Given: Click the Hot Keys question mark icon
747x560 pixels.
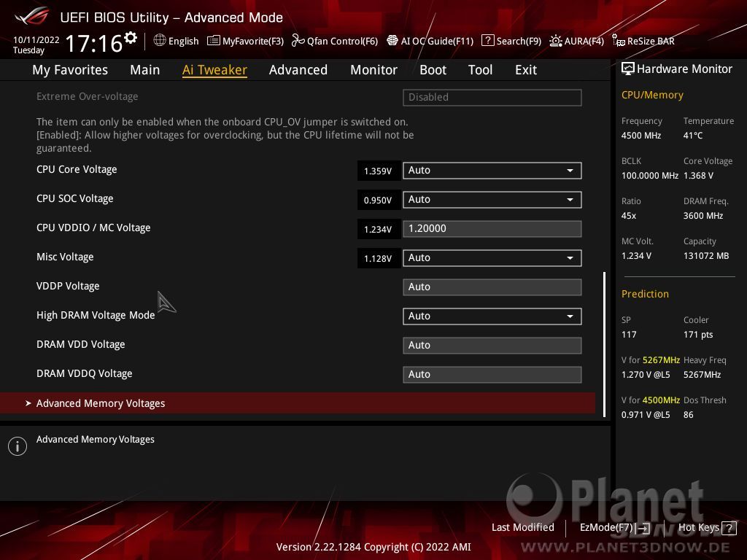Looking at the screenshot, I should pos(729,528).
